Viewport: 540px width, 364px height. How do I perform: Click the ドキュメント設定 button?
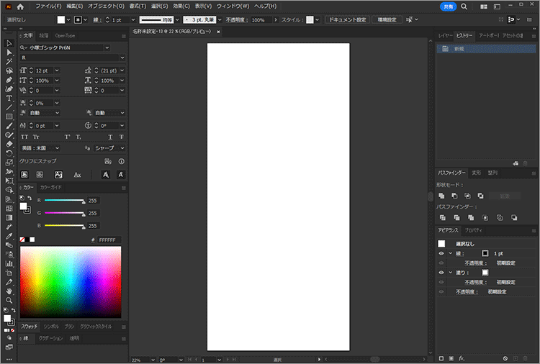tap(347, 19)
